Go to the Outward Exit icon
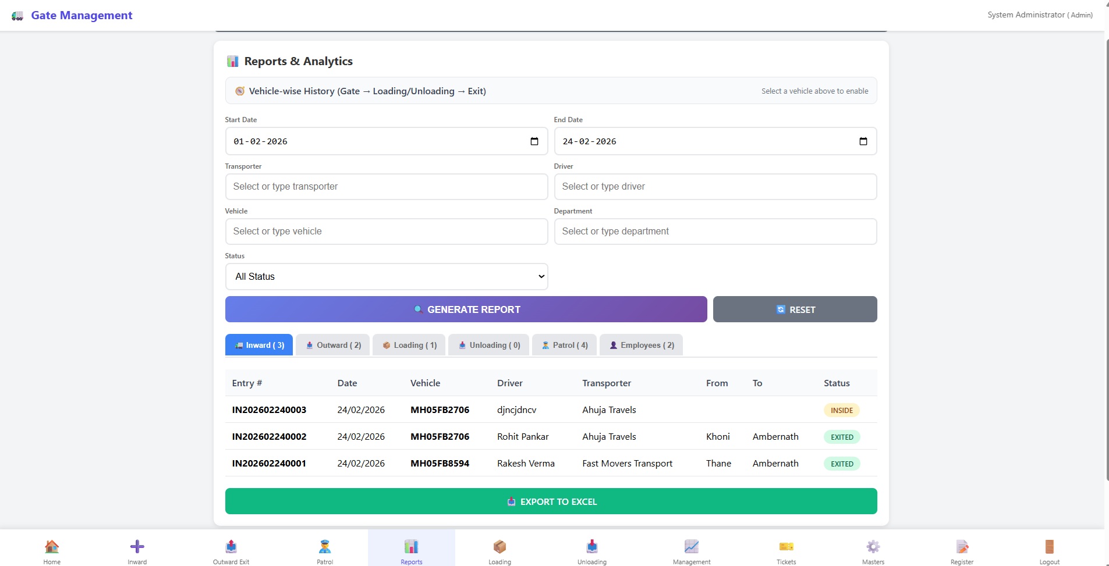The image size is (1109, 566). tap(231, 547)
